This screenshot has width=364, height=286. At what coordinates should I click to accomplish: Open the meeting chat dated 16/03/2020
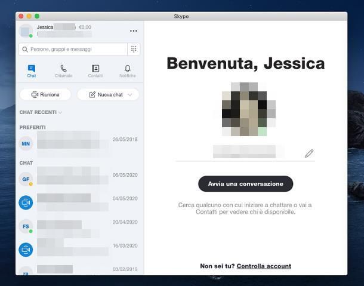[79, 250]
